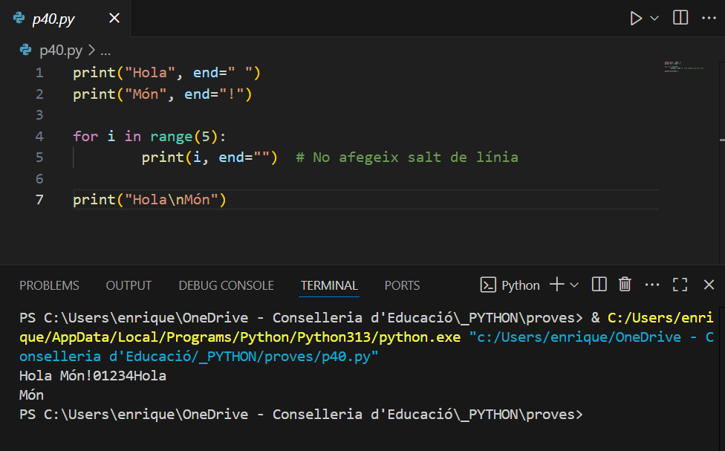Open more editor actions with ellipsis icon
Screen dimensions: 725x451
coord(707,17)
